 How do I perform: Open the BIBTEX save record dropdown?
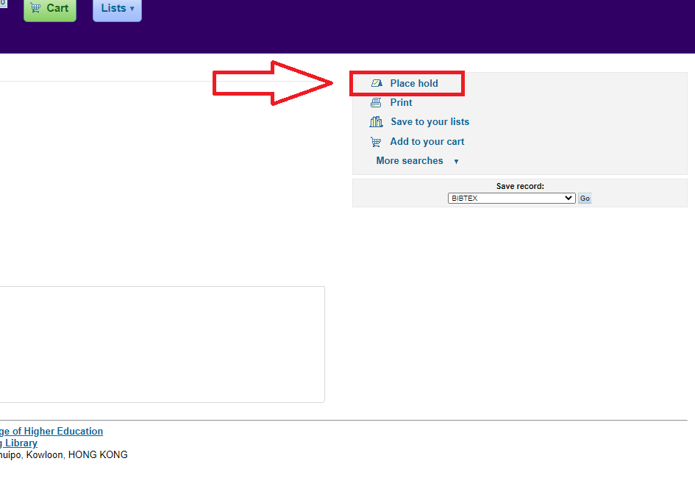coord(511,198)
